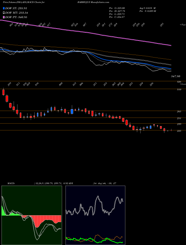This screenshot has height=245, width=186.
Task: Click the 310 price level label
Action: click(x=179, y=89)
